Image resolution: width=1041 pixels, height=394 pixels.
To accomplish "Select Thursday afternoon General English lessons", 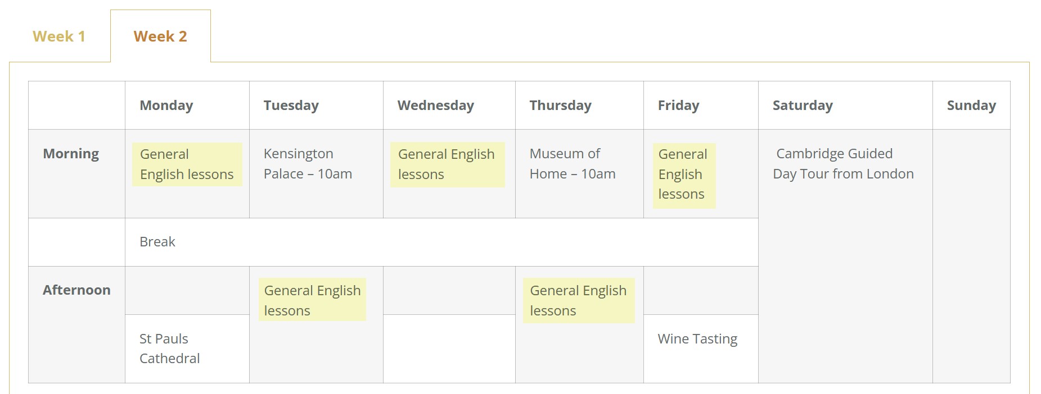I will 579,300.
